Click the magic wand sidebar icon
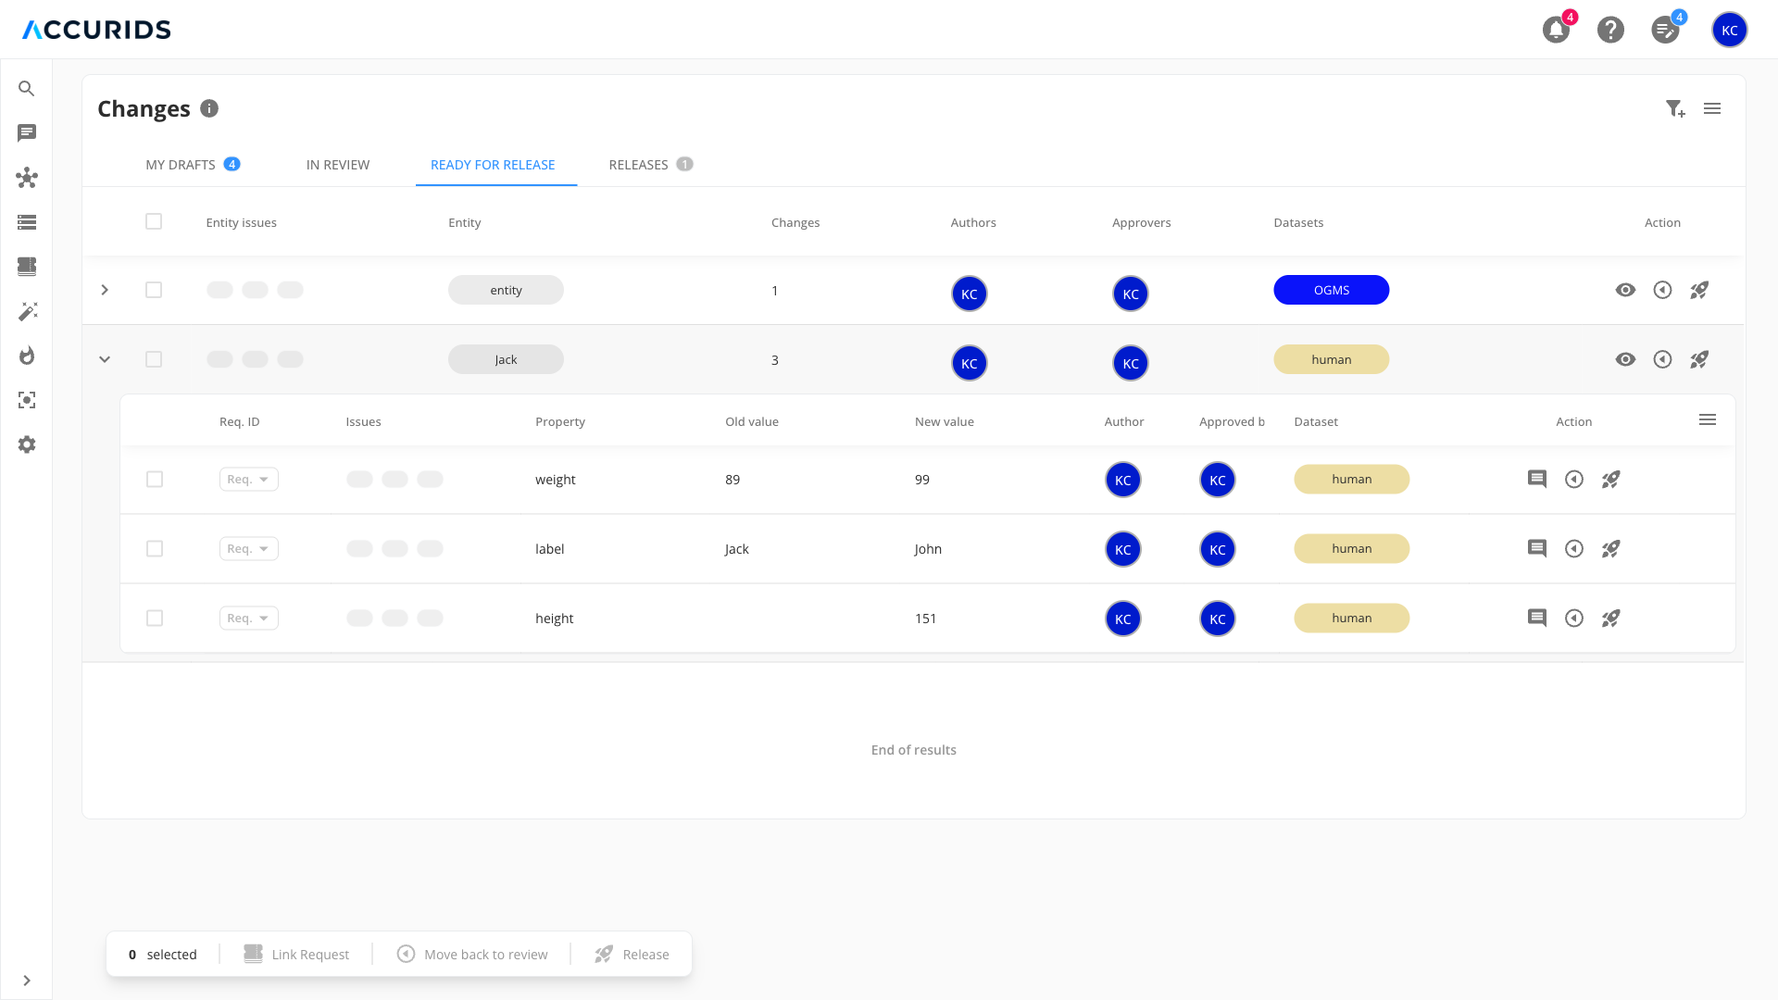Viewport: 1778px width, 1000px height. click(x=27, y=311)
